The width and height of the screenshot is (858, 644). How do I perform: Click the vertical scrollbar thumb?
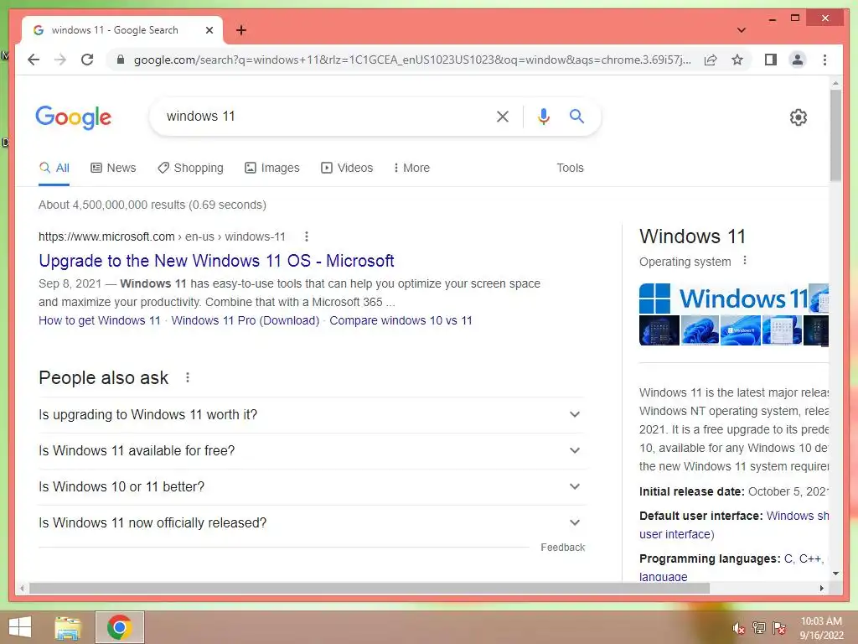pyautogui.click(x=835, y=135)
